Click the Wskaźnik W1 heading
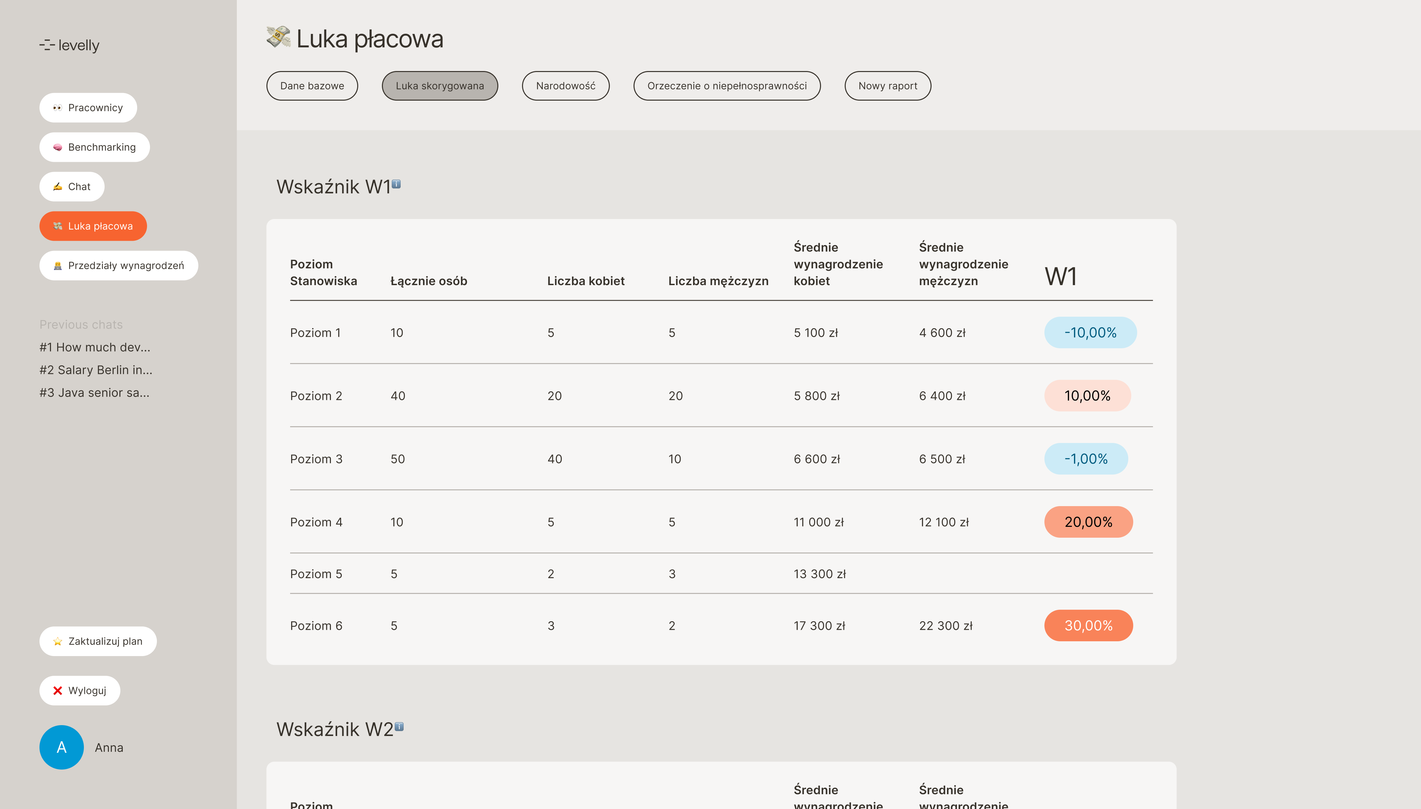Viewport: 1421px width, 809px height. (x=334, y=187)
